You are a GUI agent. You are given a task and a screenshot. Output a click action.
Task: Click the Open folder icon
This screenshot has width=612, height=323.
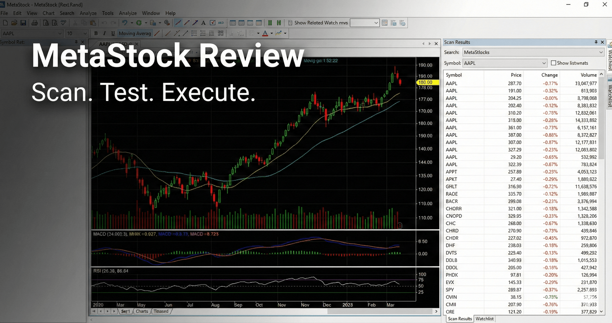coord(14,23)
